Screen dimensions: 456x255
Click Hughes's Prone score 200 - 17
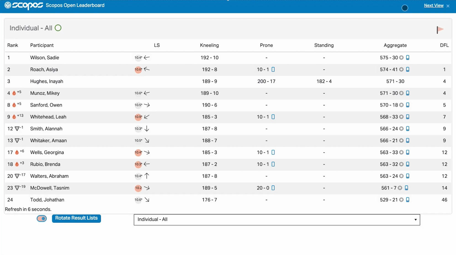pyautogui.click(x=266, y=81)
